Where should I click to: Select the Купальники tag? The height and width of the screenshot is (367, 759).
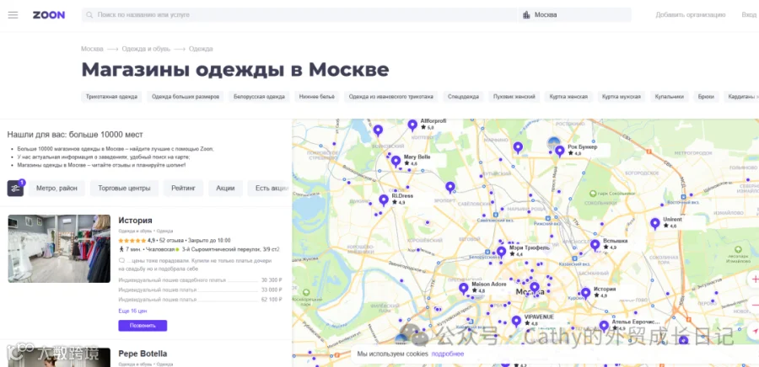point(670,97)
